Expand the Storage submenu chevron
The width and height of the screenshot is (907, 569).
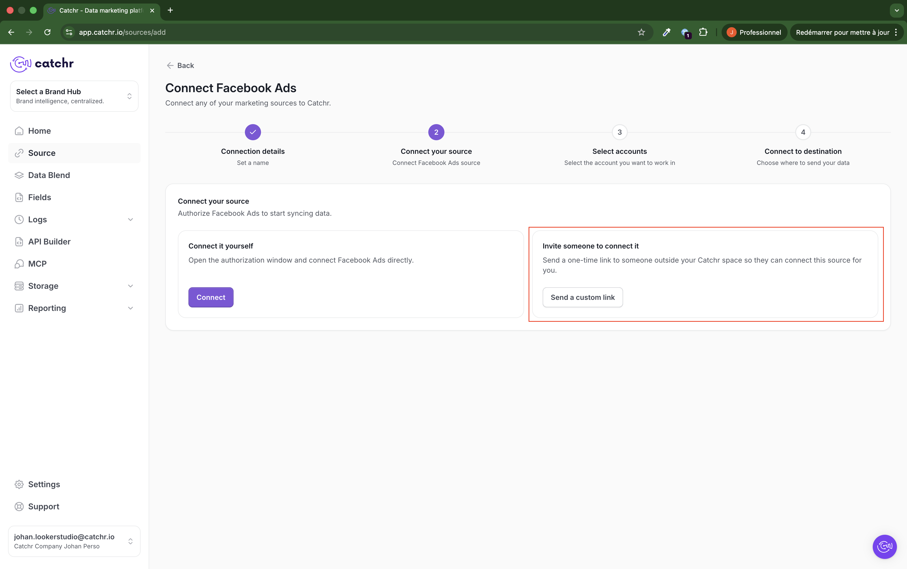(x=130, y=286)
